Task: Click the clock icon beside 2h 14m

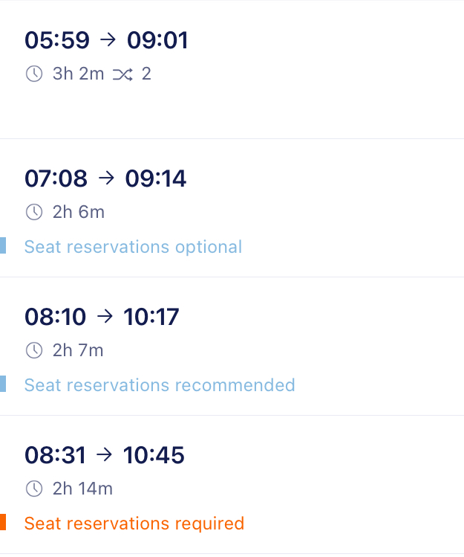Action: tap(34, 489)
